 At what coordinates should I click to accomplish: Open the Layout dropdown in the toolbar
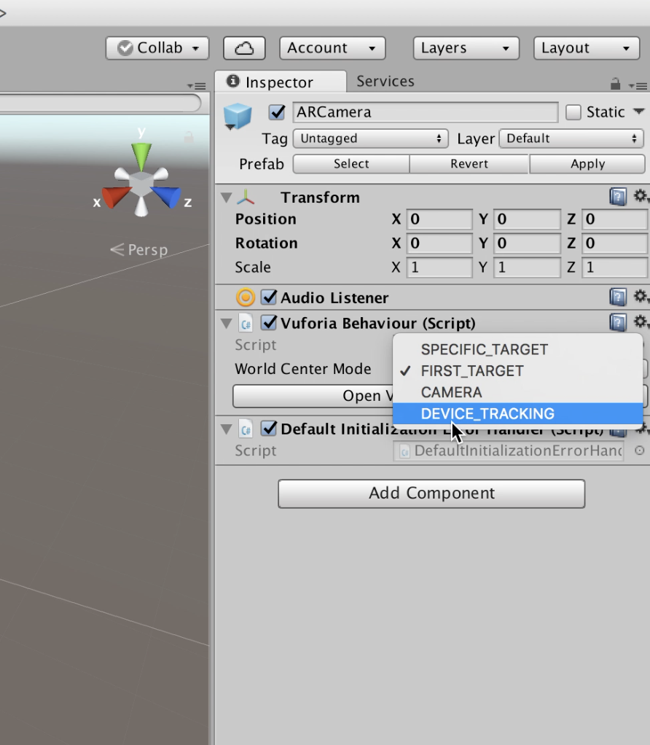coord(585,48)
